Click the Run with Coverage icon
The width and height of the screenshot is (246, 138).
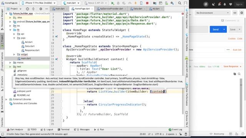tap(124, 3)
